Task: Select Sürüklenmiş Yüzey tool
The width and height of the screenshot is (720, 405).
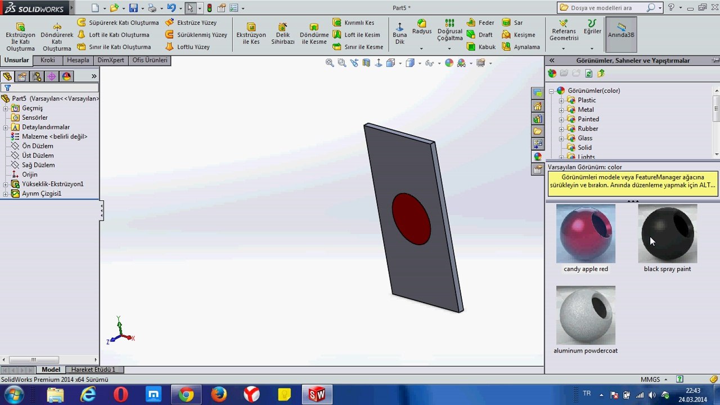Action: point(196,35)
